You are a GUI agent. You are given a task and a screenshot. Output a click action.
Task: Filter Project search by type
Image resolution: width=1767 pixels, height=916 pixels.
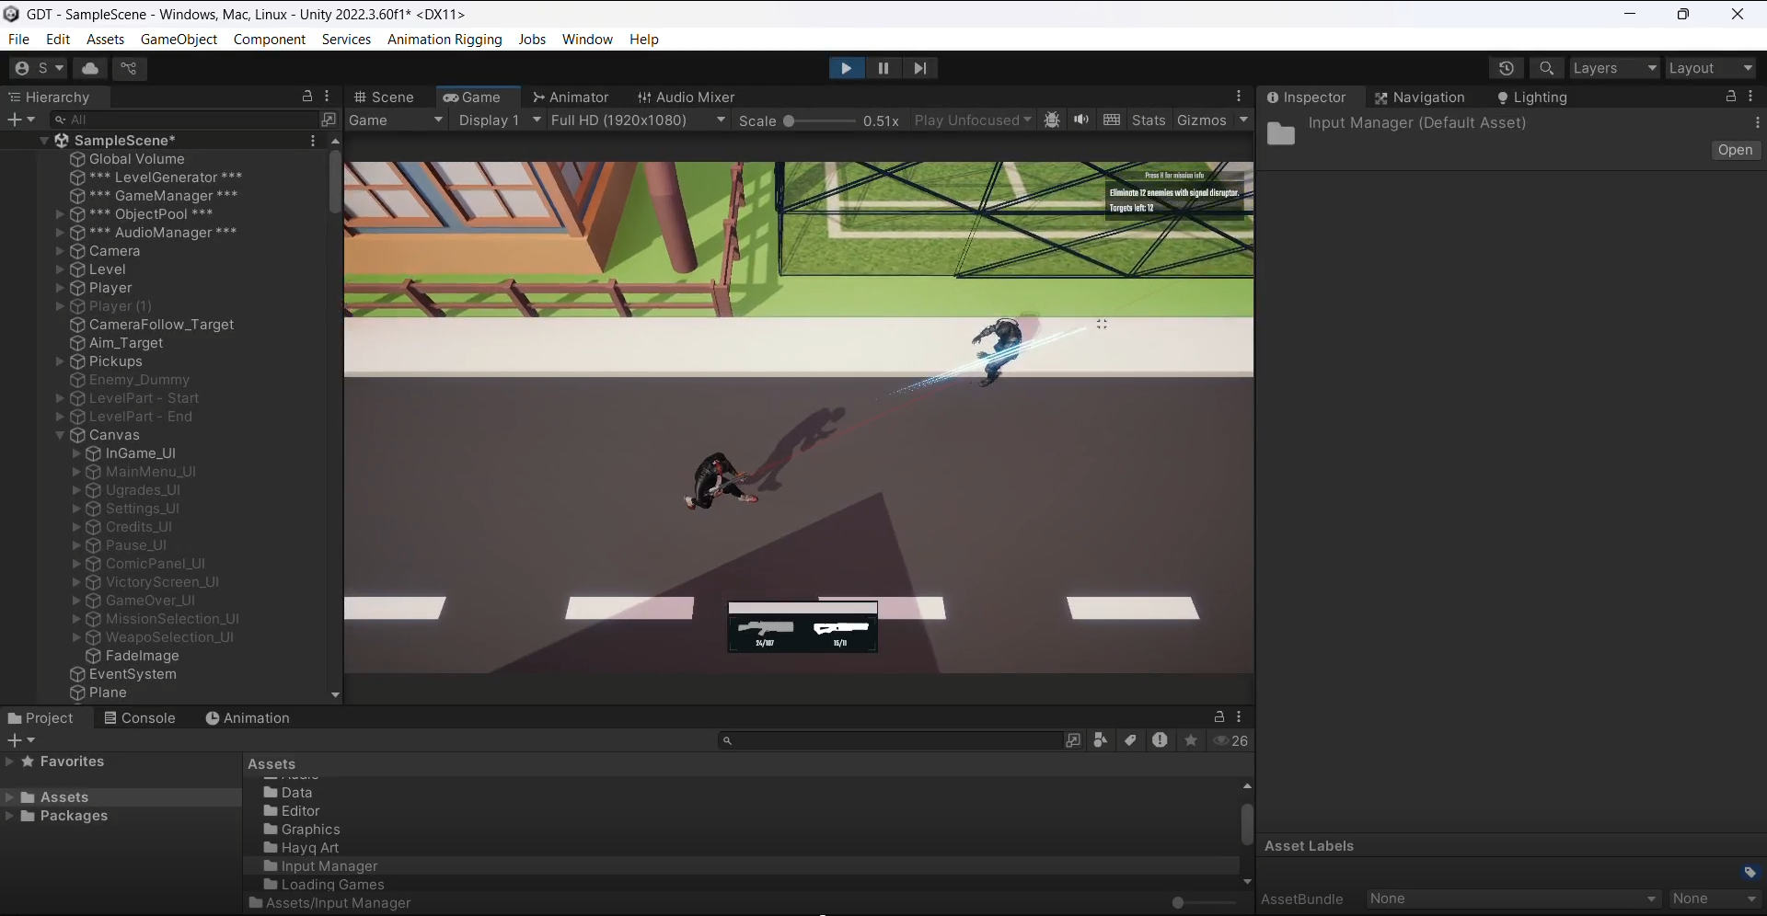click(1101, 740)
